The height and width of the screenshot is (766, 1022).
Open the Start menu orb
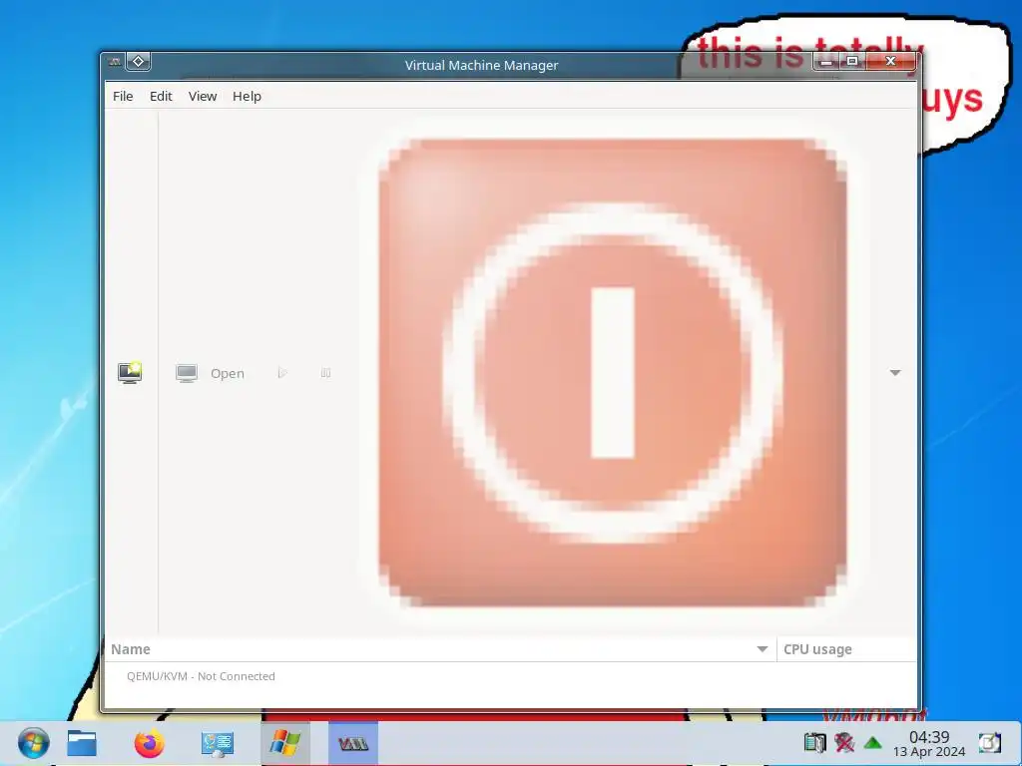tap(33, 743)
